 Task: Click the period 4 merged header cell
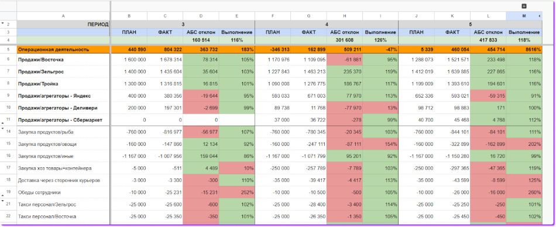point(327,24)
